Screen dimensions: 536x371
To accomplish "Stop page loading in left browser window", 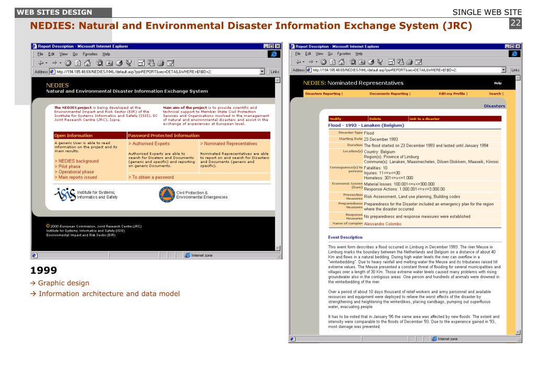I will pyautogui.click(x=68, y=63).
